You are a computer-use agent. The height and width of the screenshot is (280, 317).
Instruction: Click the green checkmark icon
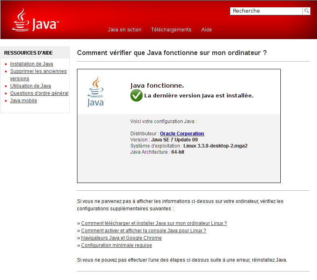click(136, 95)
